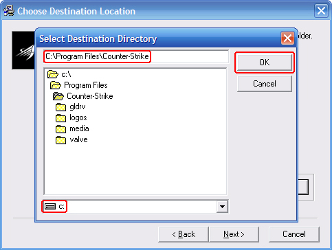Click Cancel in Select Destination Directory dialog
Screen dimensions: 332x250
[x=265, y=84]
